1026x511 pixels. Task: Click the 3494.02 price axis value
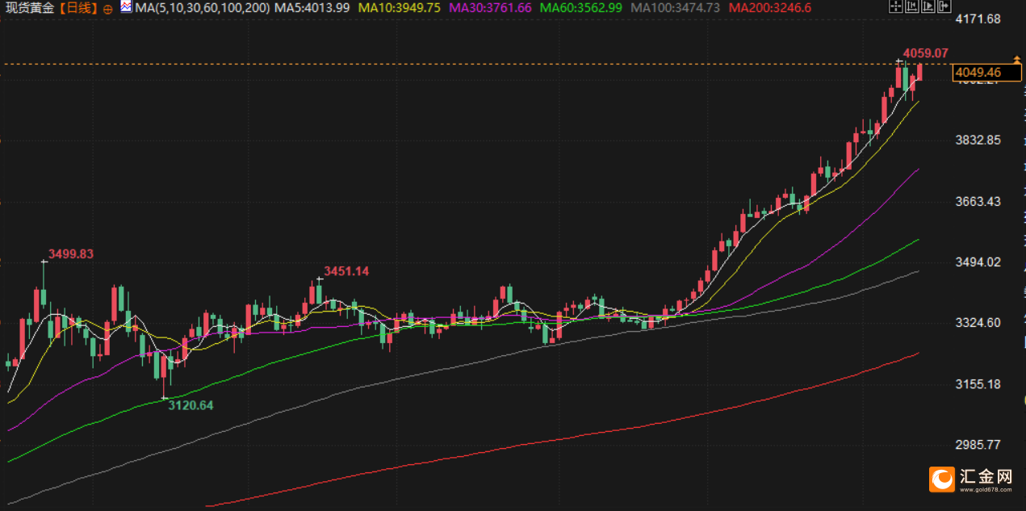coord(977,262)
